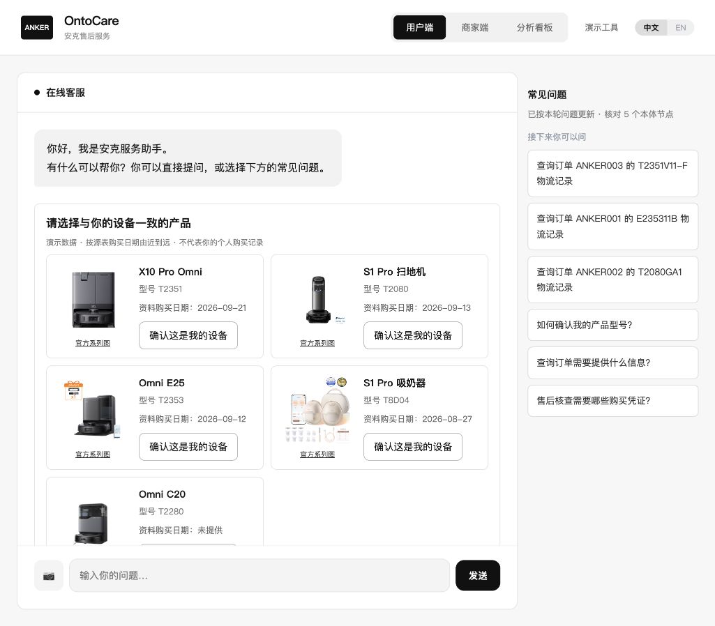715x626 pixels.
Task: Click X10 Pro Omni product image
Action: [93, 299]
